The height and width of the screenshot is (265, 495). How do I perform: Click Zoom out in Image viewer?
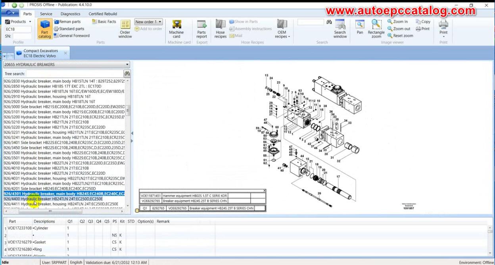tap(399, 29)
